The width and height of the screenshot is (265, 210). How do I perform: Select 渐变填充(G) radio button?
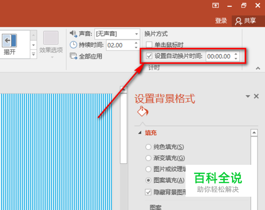pos(148,158)
